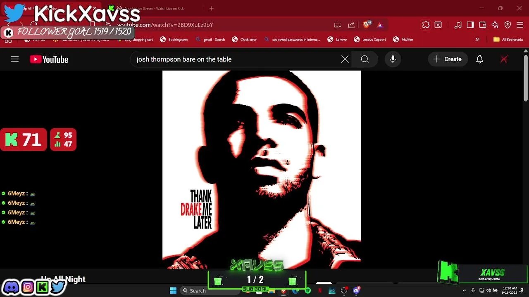The image size is (529, 297).
Task: Go to the YouTube home logo
Action: click(x=49, y=59)
